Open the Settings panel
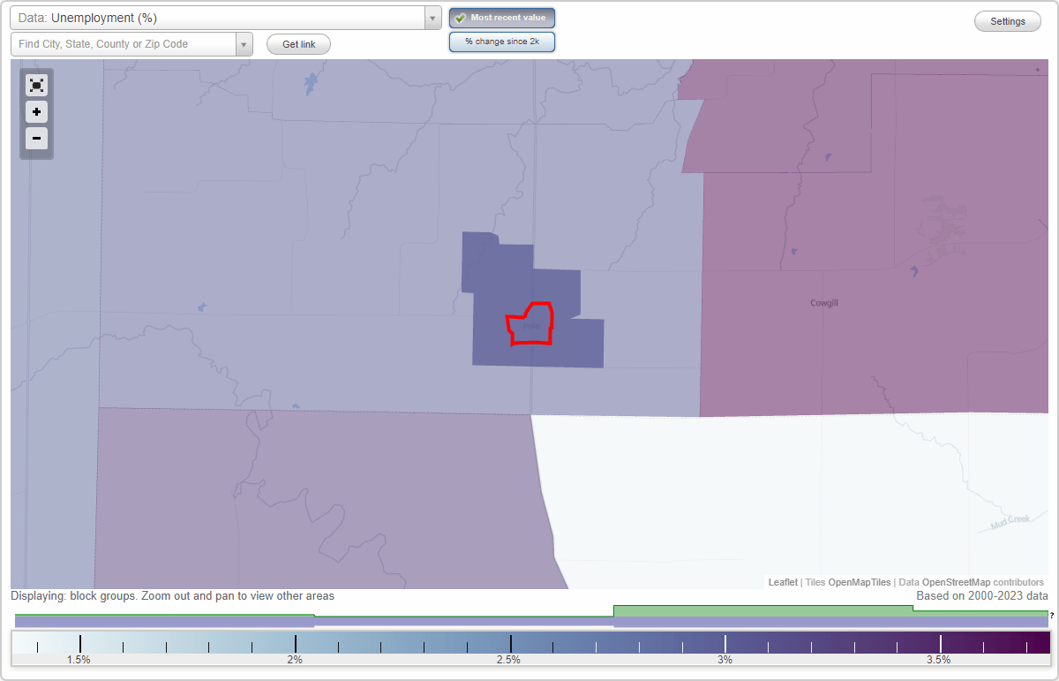 [x=1007, y=20]
